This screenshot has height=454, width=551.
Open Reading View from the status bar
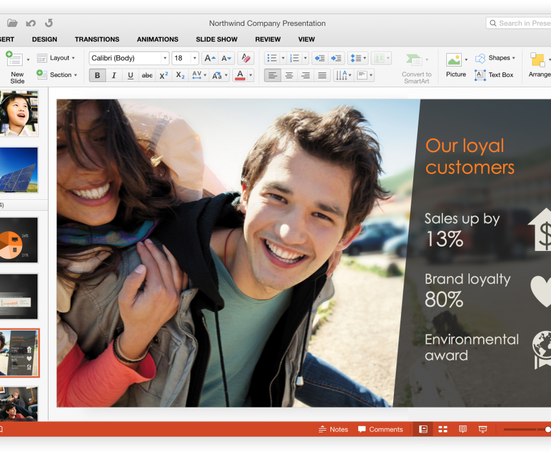(462, 429)
